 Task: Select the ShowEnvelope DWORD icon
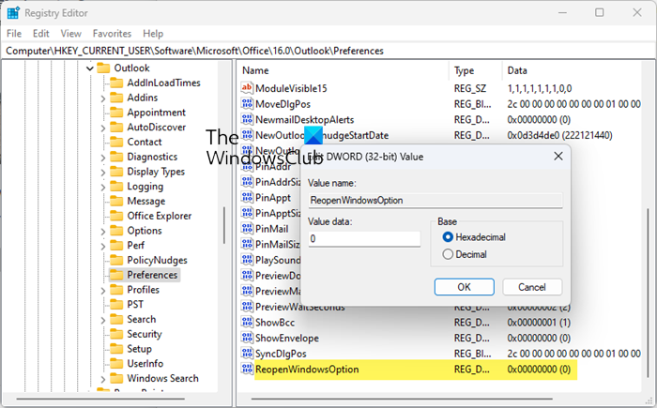point(247,338)
